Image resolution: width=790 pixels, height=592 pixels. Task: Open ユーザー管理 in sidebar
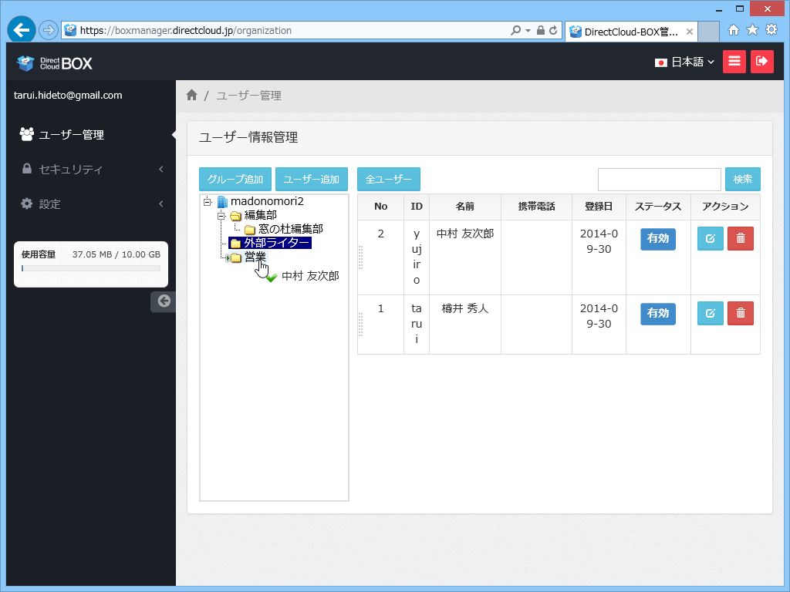(x=91, y=135)
